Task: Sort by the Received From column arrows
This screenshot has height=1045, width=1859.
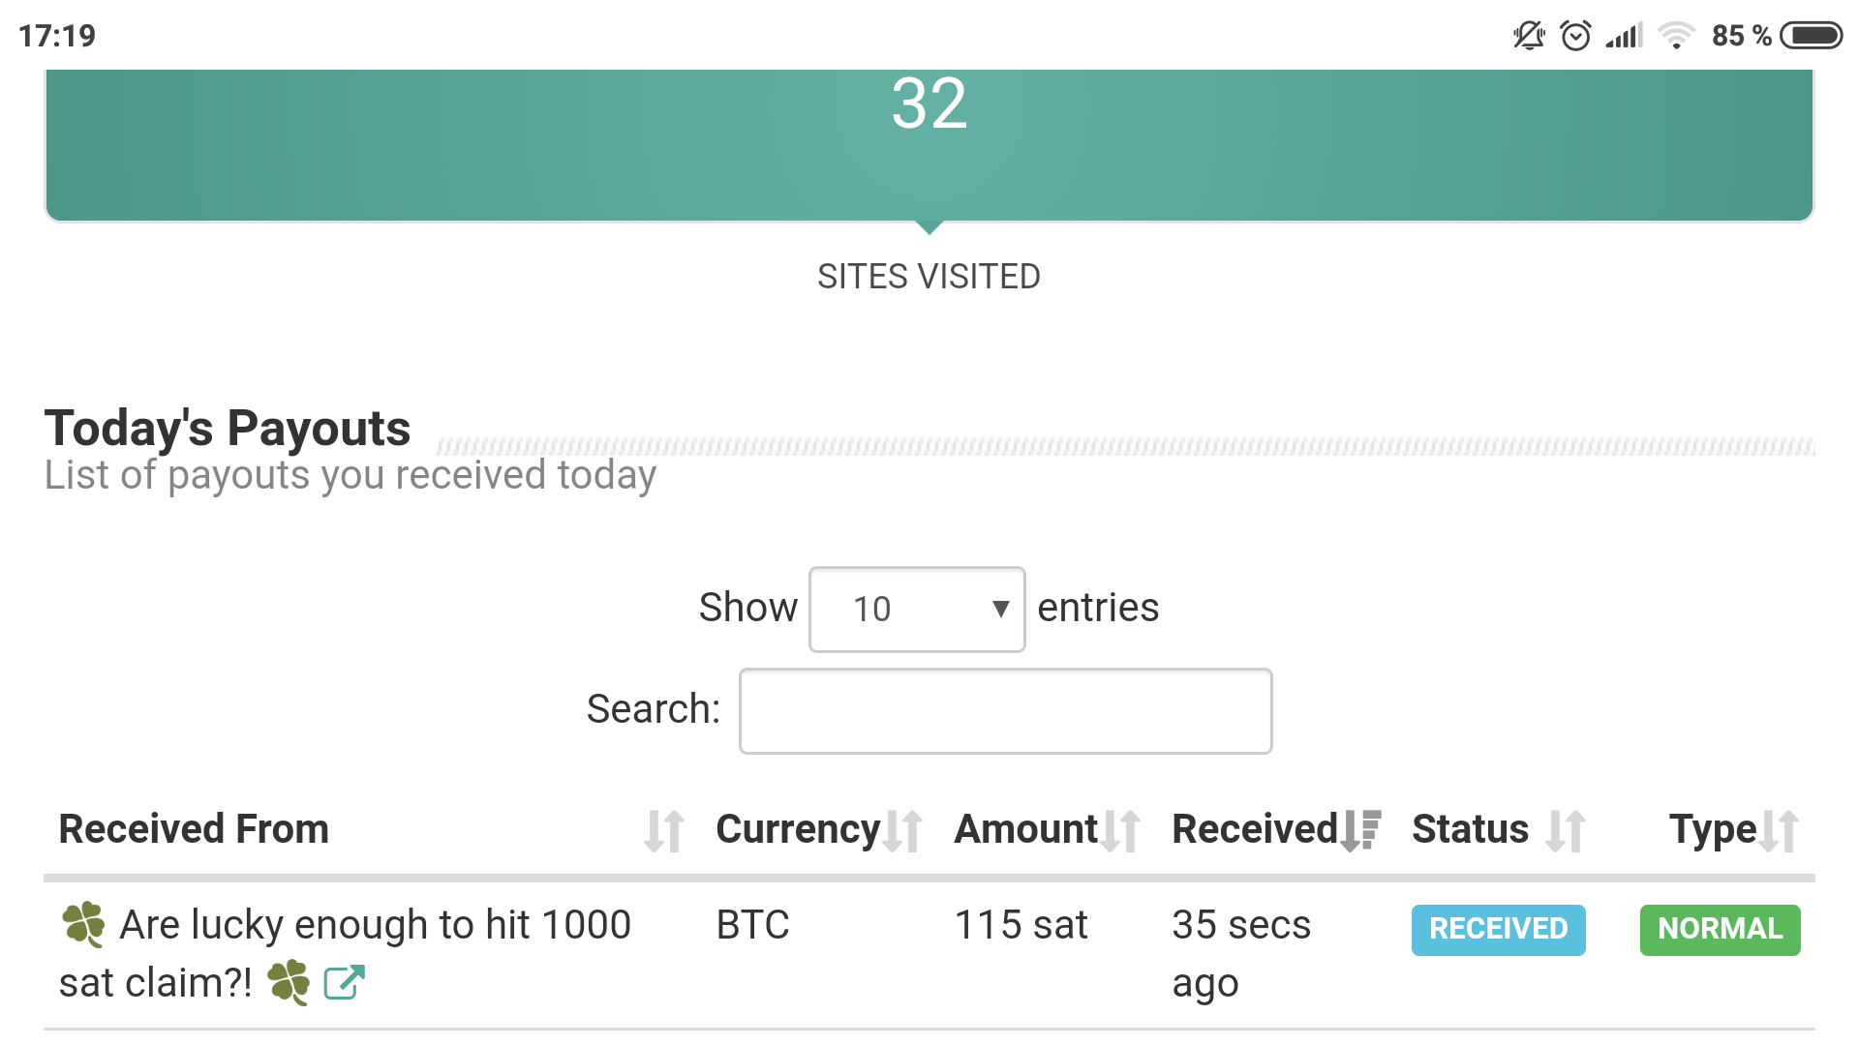Action: [x=664, y=831]
